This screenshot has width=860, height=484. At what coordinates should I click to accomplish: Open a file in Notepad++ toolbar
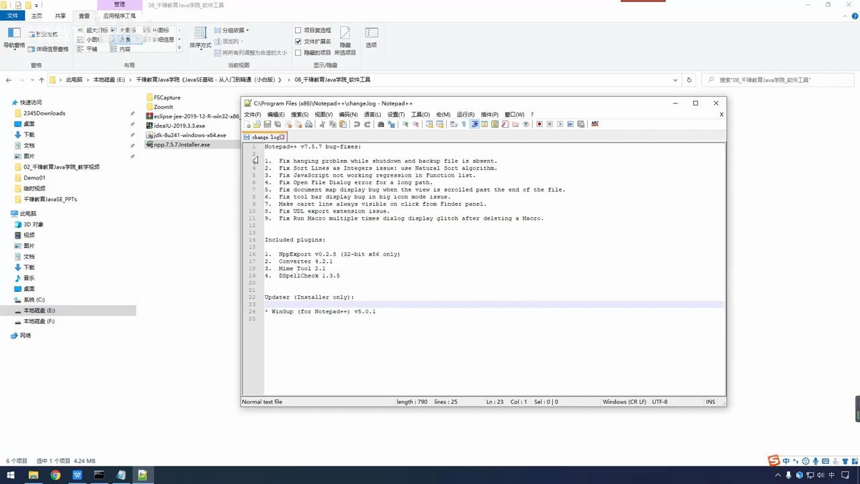(256, 124)
